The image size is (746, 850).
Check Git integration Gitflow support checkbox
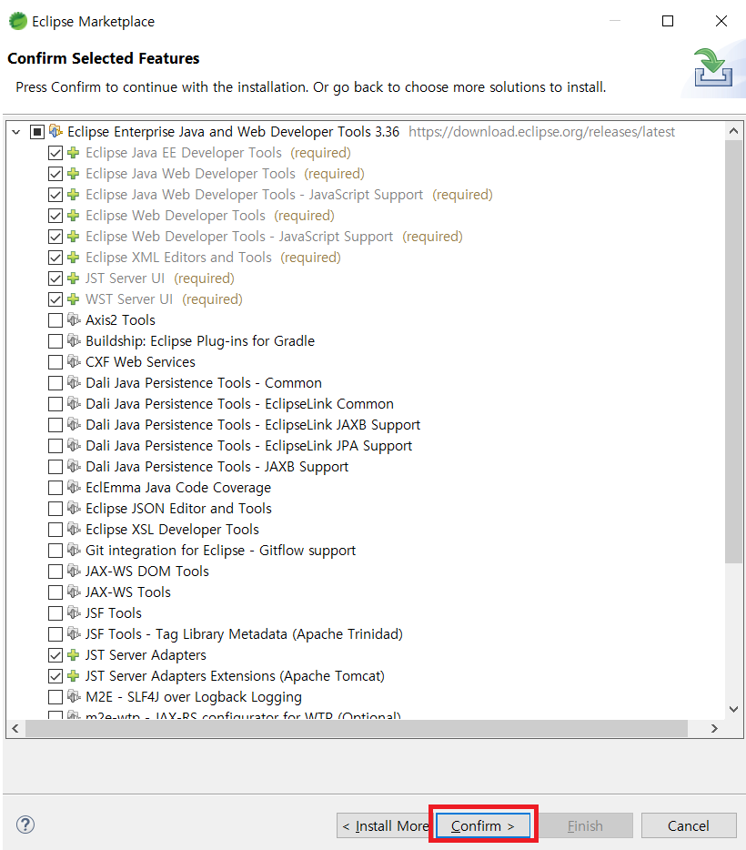click(x=55, y=551)
